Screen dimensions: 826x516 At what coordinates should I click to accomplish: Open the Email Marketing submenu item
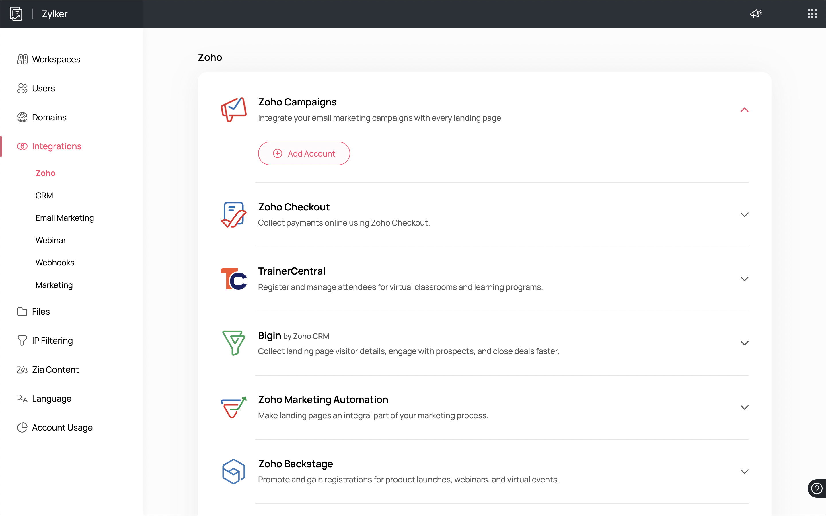tap(65, 218)
